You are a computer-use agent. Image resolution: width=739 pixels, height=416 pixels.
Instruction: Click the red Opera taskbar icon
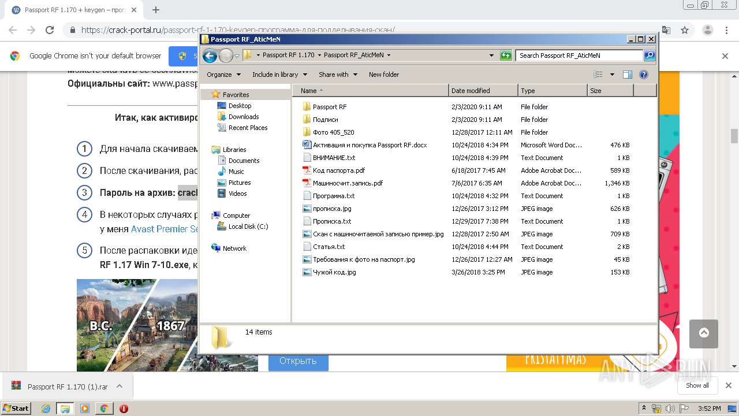[x=124, y=408]
